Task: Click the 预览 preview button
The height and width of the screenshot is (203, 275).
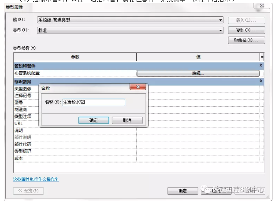Action: point(28,191)
